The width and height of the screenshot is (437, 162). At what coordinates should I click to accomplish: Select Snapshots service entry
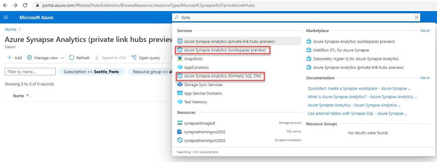(193, 59)
